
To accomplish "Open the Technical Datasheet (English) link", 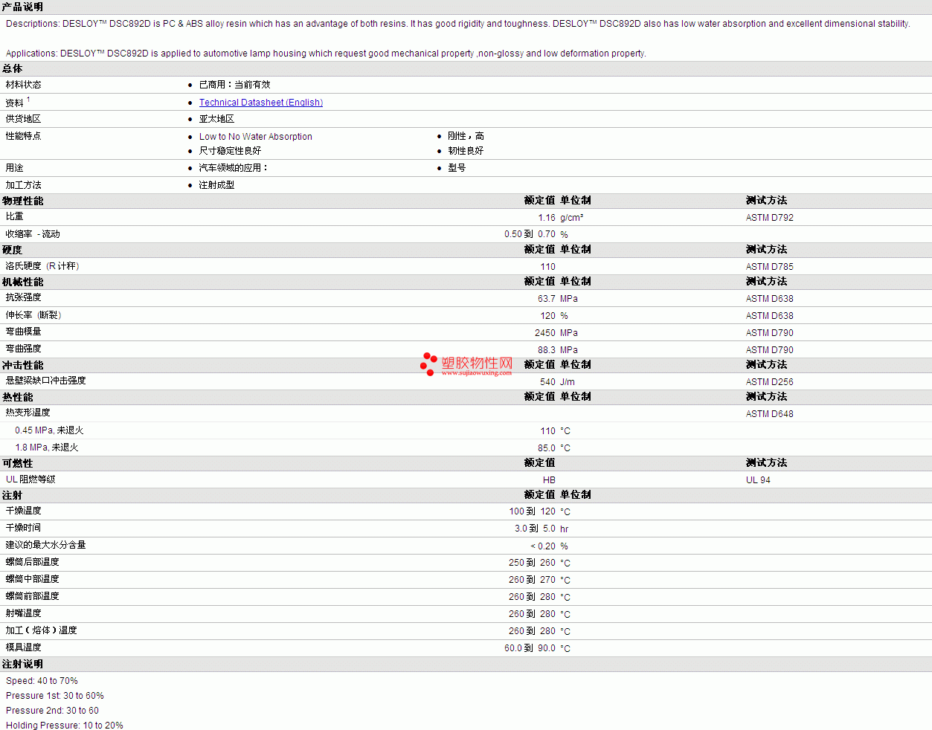I will (261, 103).
